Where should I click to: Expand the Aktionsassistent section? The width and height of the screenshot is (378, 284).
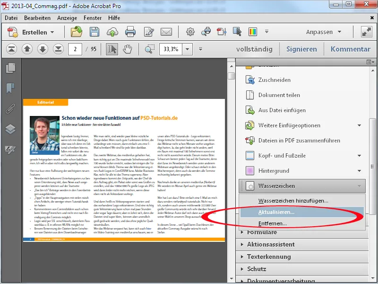click(x=302, y=244)
